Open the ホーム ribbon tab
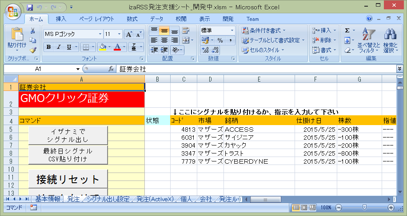 36,19
